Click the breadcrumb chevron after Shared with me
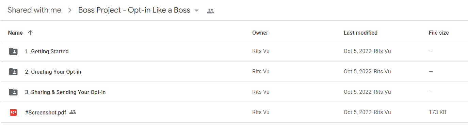The height and width of the screenshot is (125, 468). tap(70, 11)
